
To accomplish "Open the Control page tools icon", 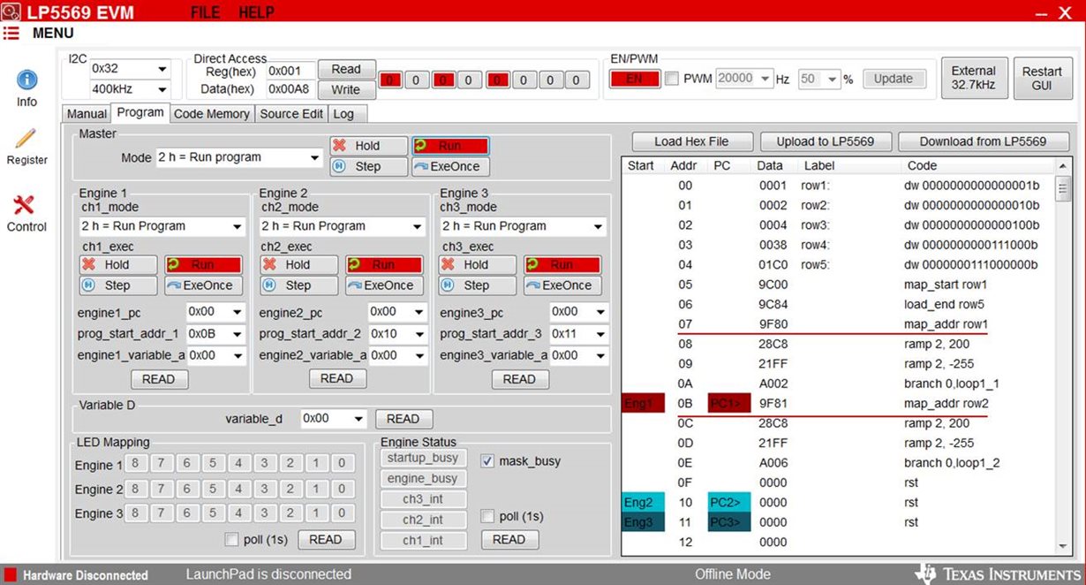I will tap(24, 205).
